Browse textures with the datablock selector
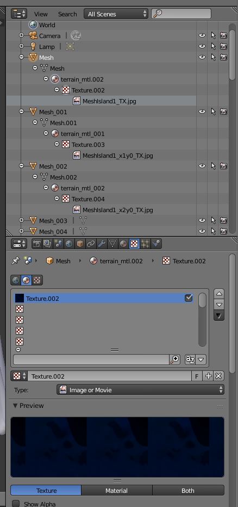Image resolution: width=238 pixels, height=507 pixels. point(20,376)
